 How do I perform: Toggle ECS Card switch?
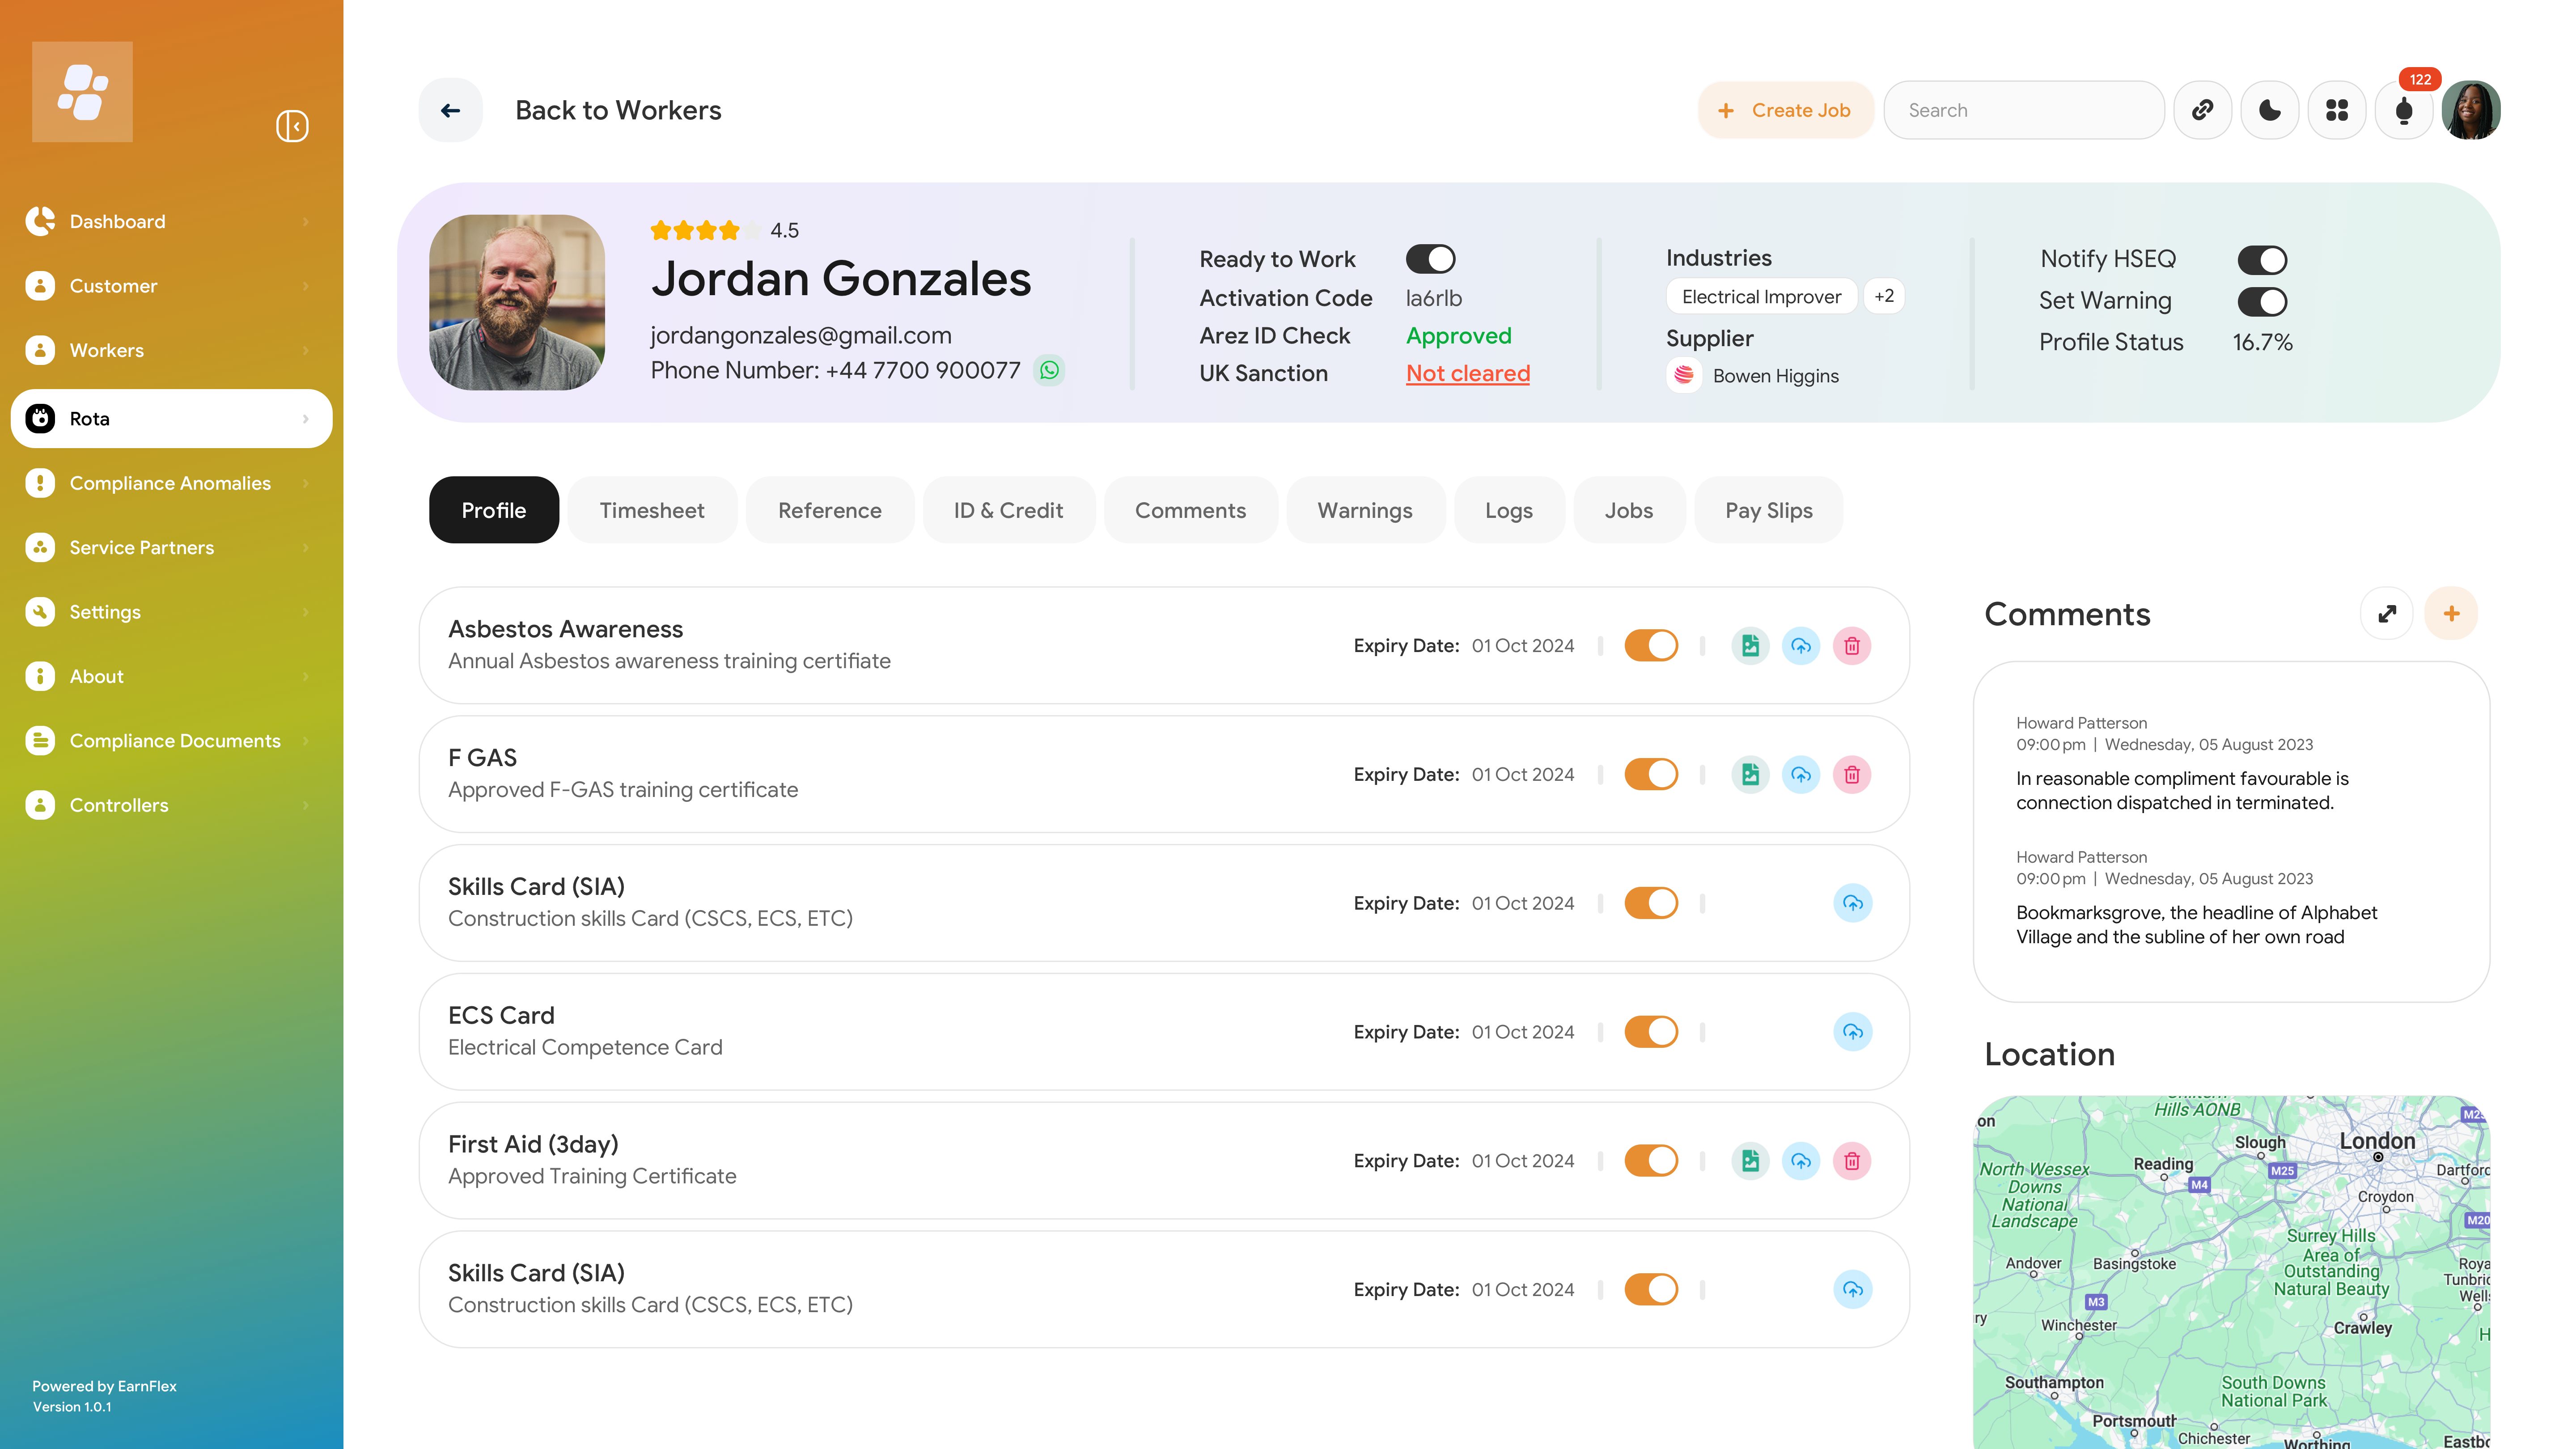pyautogui.click(x=1651, y=1032)
